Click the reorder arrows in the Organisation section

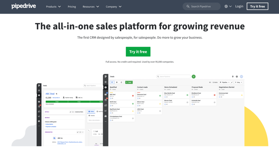(x=80, y=132)
